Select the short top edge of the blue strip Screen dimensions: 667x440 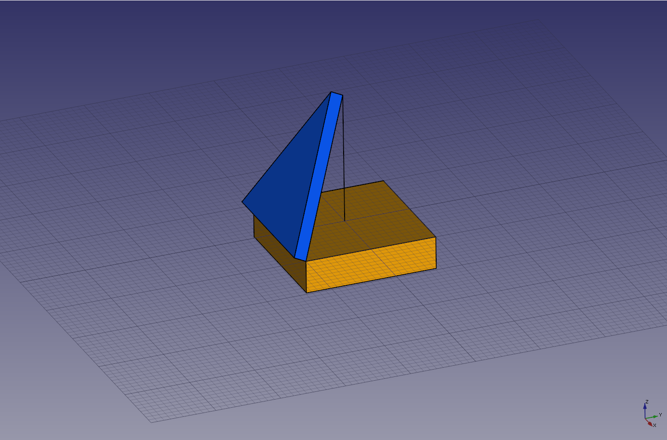(337, 94)
